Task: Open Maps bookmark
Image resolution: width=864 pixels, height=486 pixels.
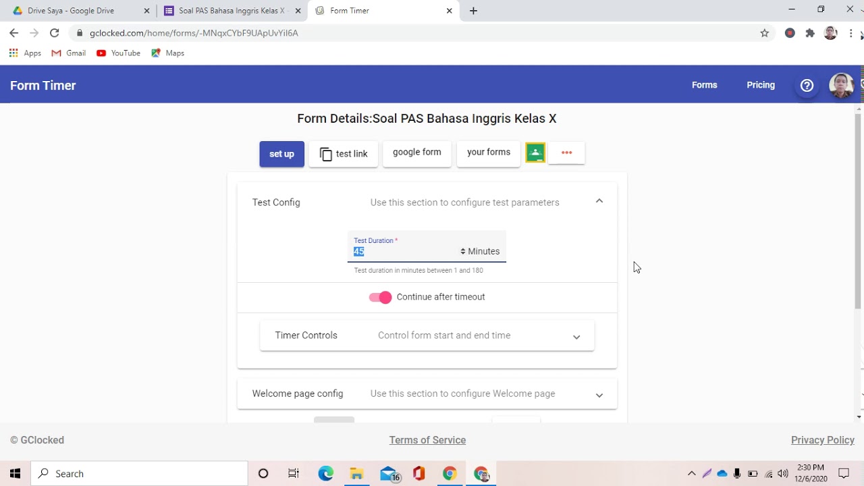Action: [x=168, y=53]
